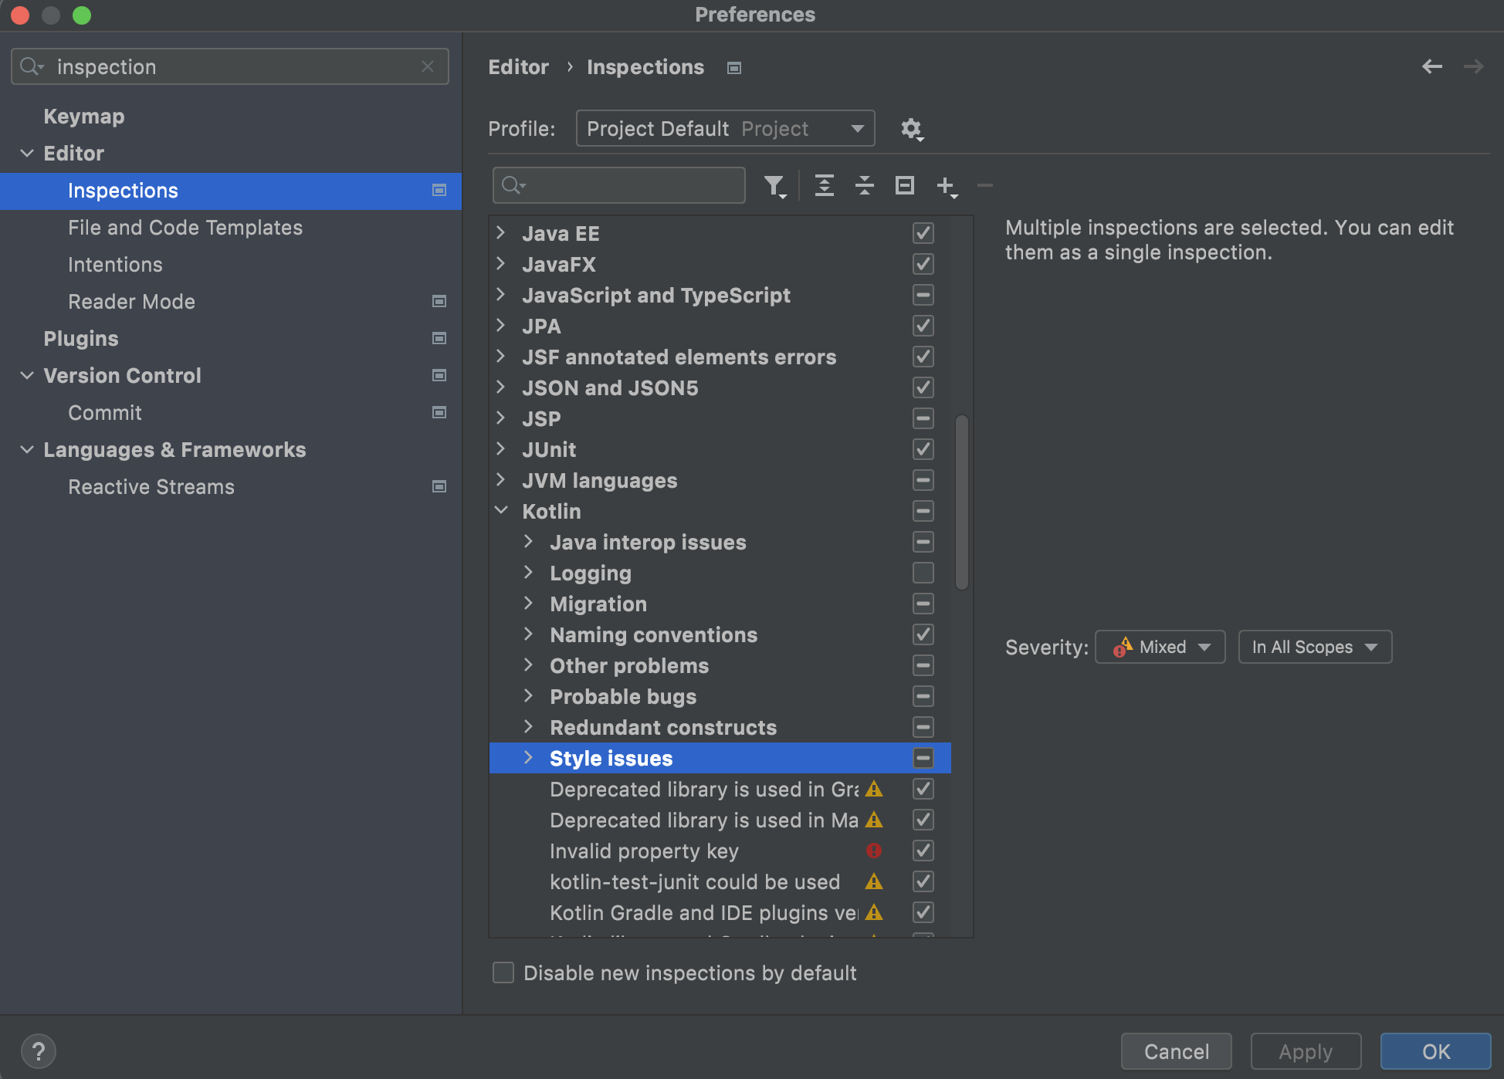Open the help question mark button
This screenshot has width=1504, height=1079.
click(38, 1051)
